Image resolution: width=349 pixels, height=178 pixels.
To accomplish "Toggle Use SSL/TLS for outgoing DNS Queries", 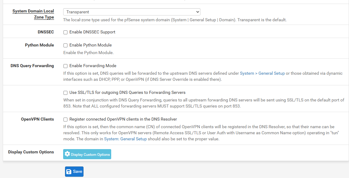I will pos(65,93).
